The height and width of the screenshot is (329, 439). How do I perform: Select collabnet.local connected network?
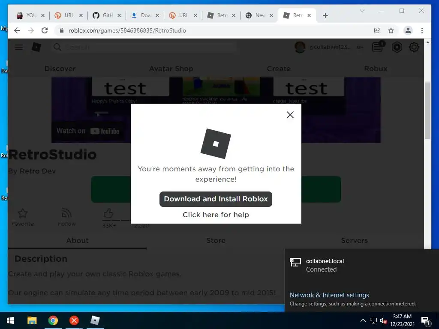(x=362, y=265)
